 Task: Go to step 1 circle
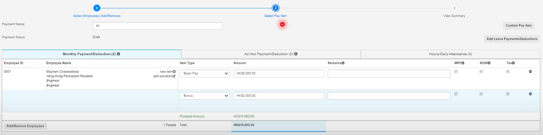pyautogui.click(x=97, y=8)
